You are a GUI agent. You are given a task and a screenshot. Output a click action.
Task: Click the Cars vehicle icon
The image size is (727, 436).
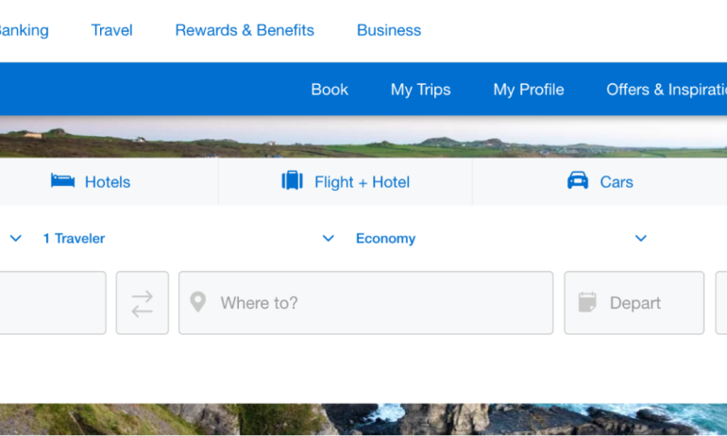click(x=578, y=181)
